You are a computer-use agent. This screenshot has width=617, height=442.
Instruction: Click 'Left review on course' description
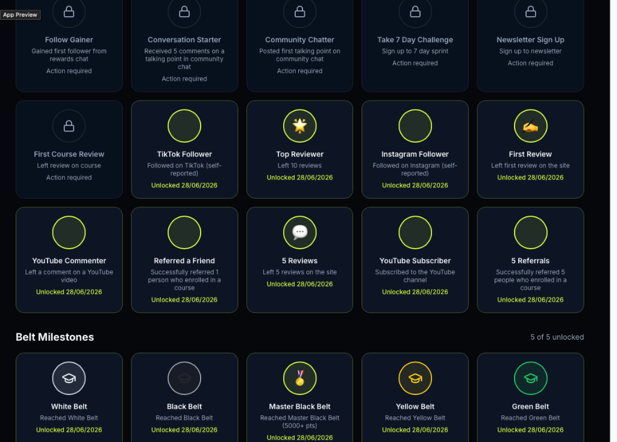[x=69, y=166]
